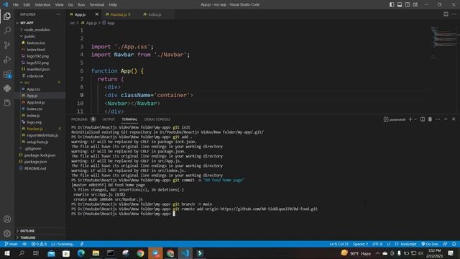Create a new terminal with plus icon
Screen dimensions: 460x259
tap(410, 119)
